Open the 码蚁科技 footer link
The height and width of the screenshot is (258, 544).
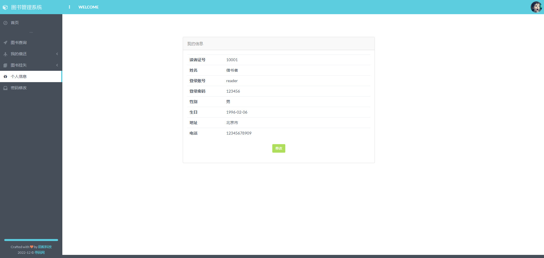[x=45, y=247]
